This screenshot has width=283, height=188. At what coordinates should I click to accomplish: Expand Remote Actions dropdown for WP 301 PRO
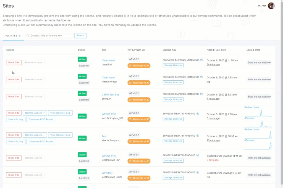pos(35,113)
